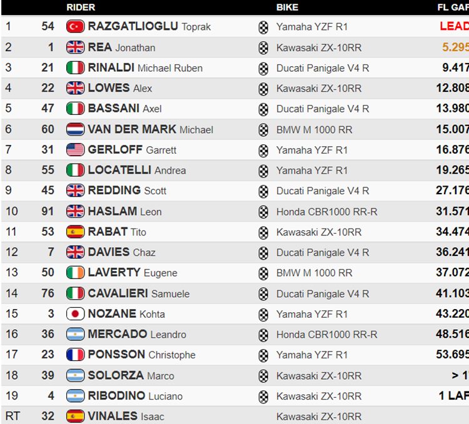
Task: Select the RIDER column header
Action: pyautogui.click(x=81, y=7)
